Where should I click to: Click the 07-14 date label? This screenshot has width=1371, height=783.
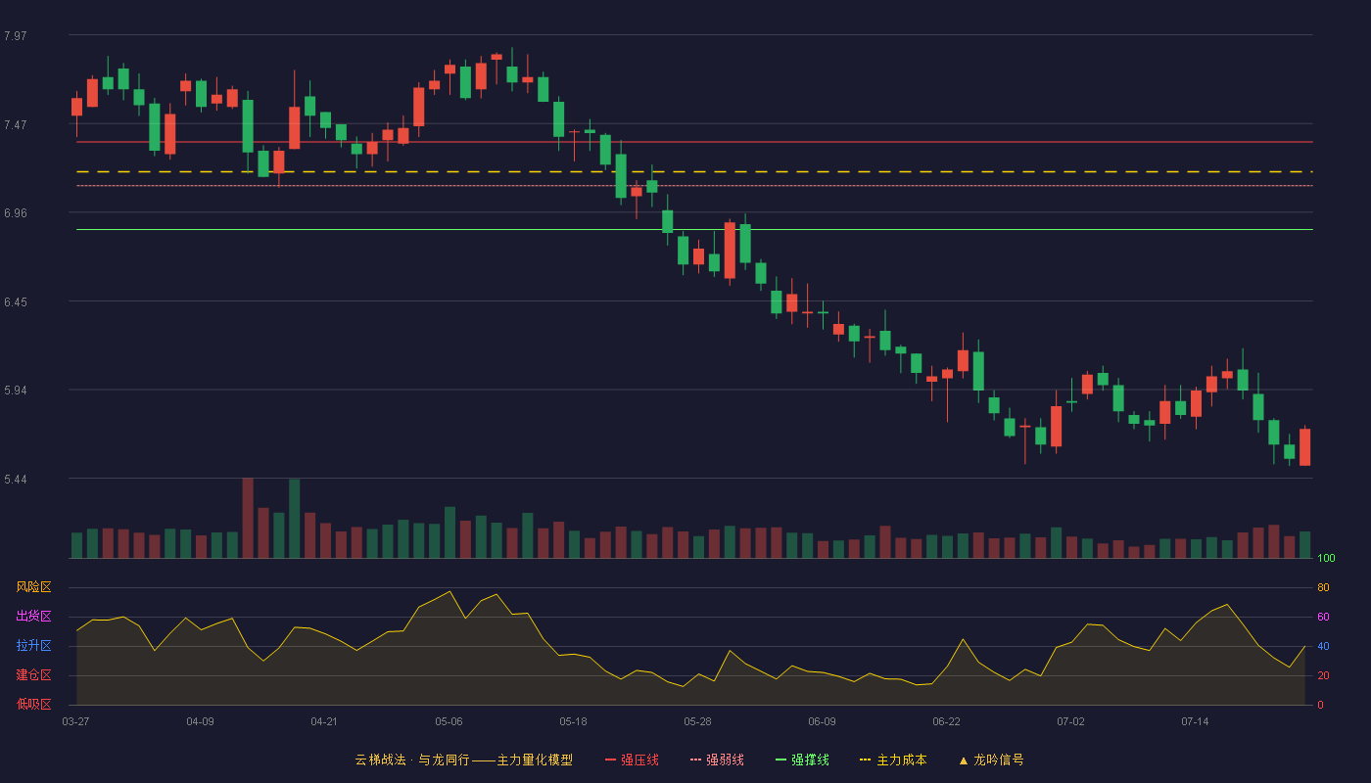click(x=1195, y=721)
